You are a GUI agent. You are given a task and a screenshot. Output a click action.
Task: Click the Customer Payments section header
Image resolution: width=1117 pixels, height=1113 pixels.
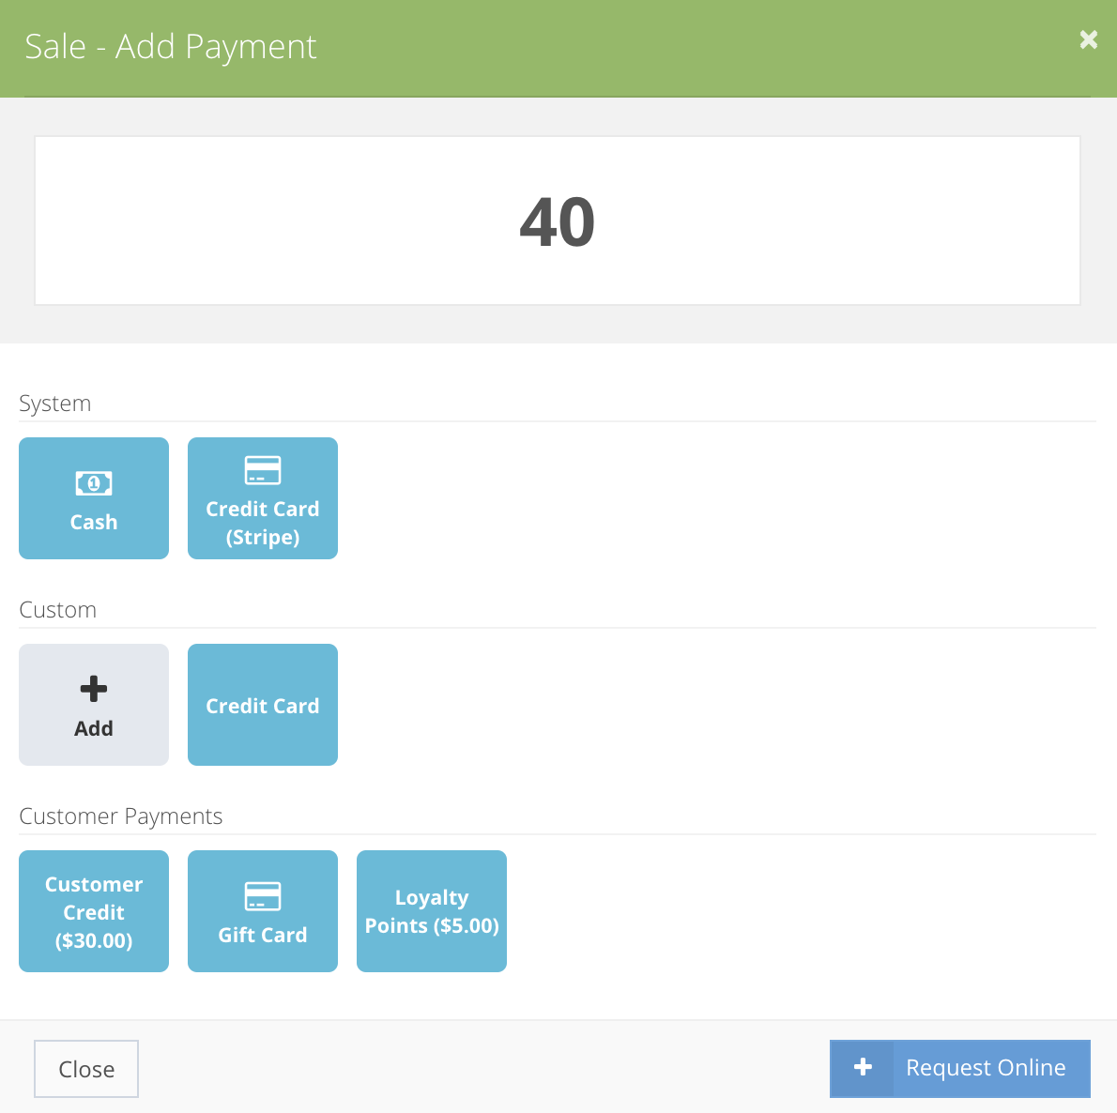[x=120, y=816]
